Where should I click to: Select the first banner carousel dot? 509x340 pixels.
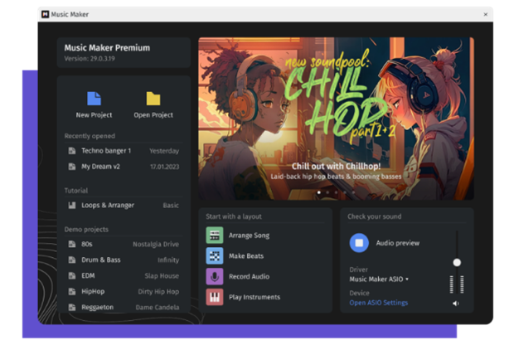pyautogui.click(x=319, y=192)
